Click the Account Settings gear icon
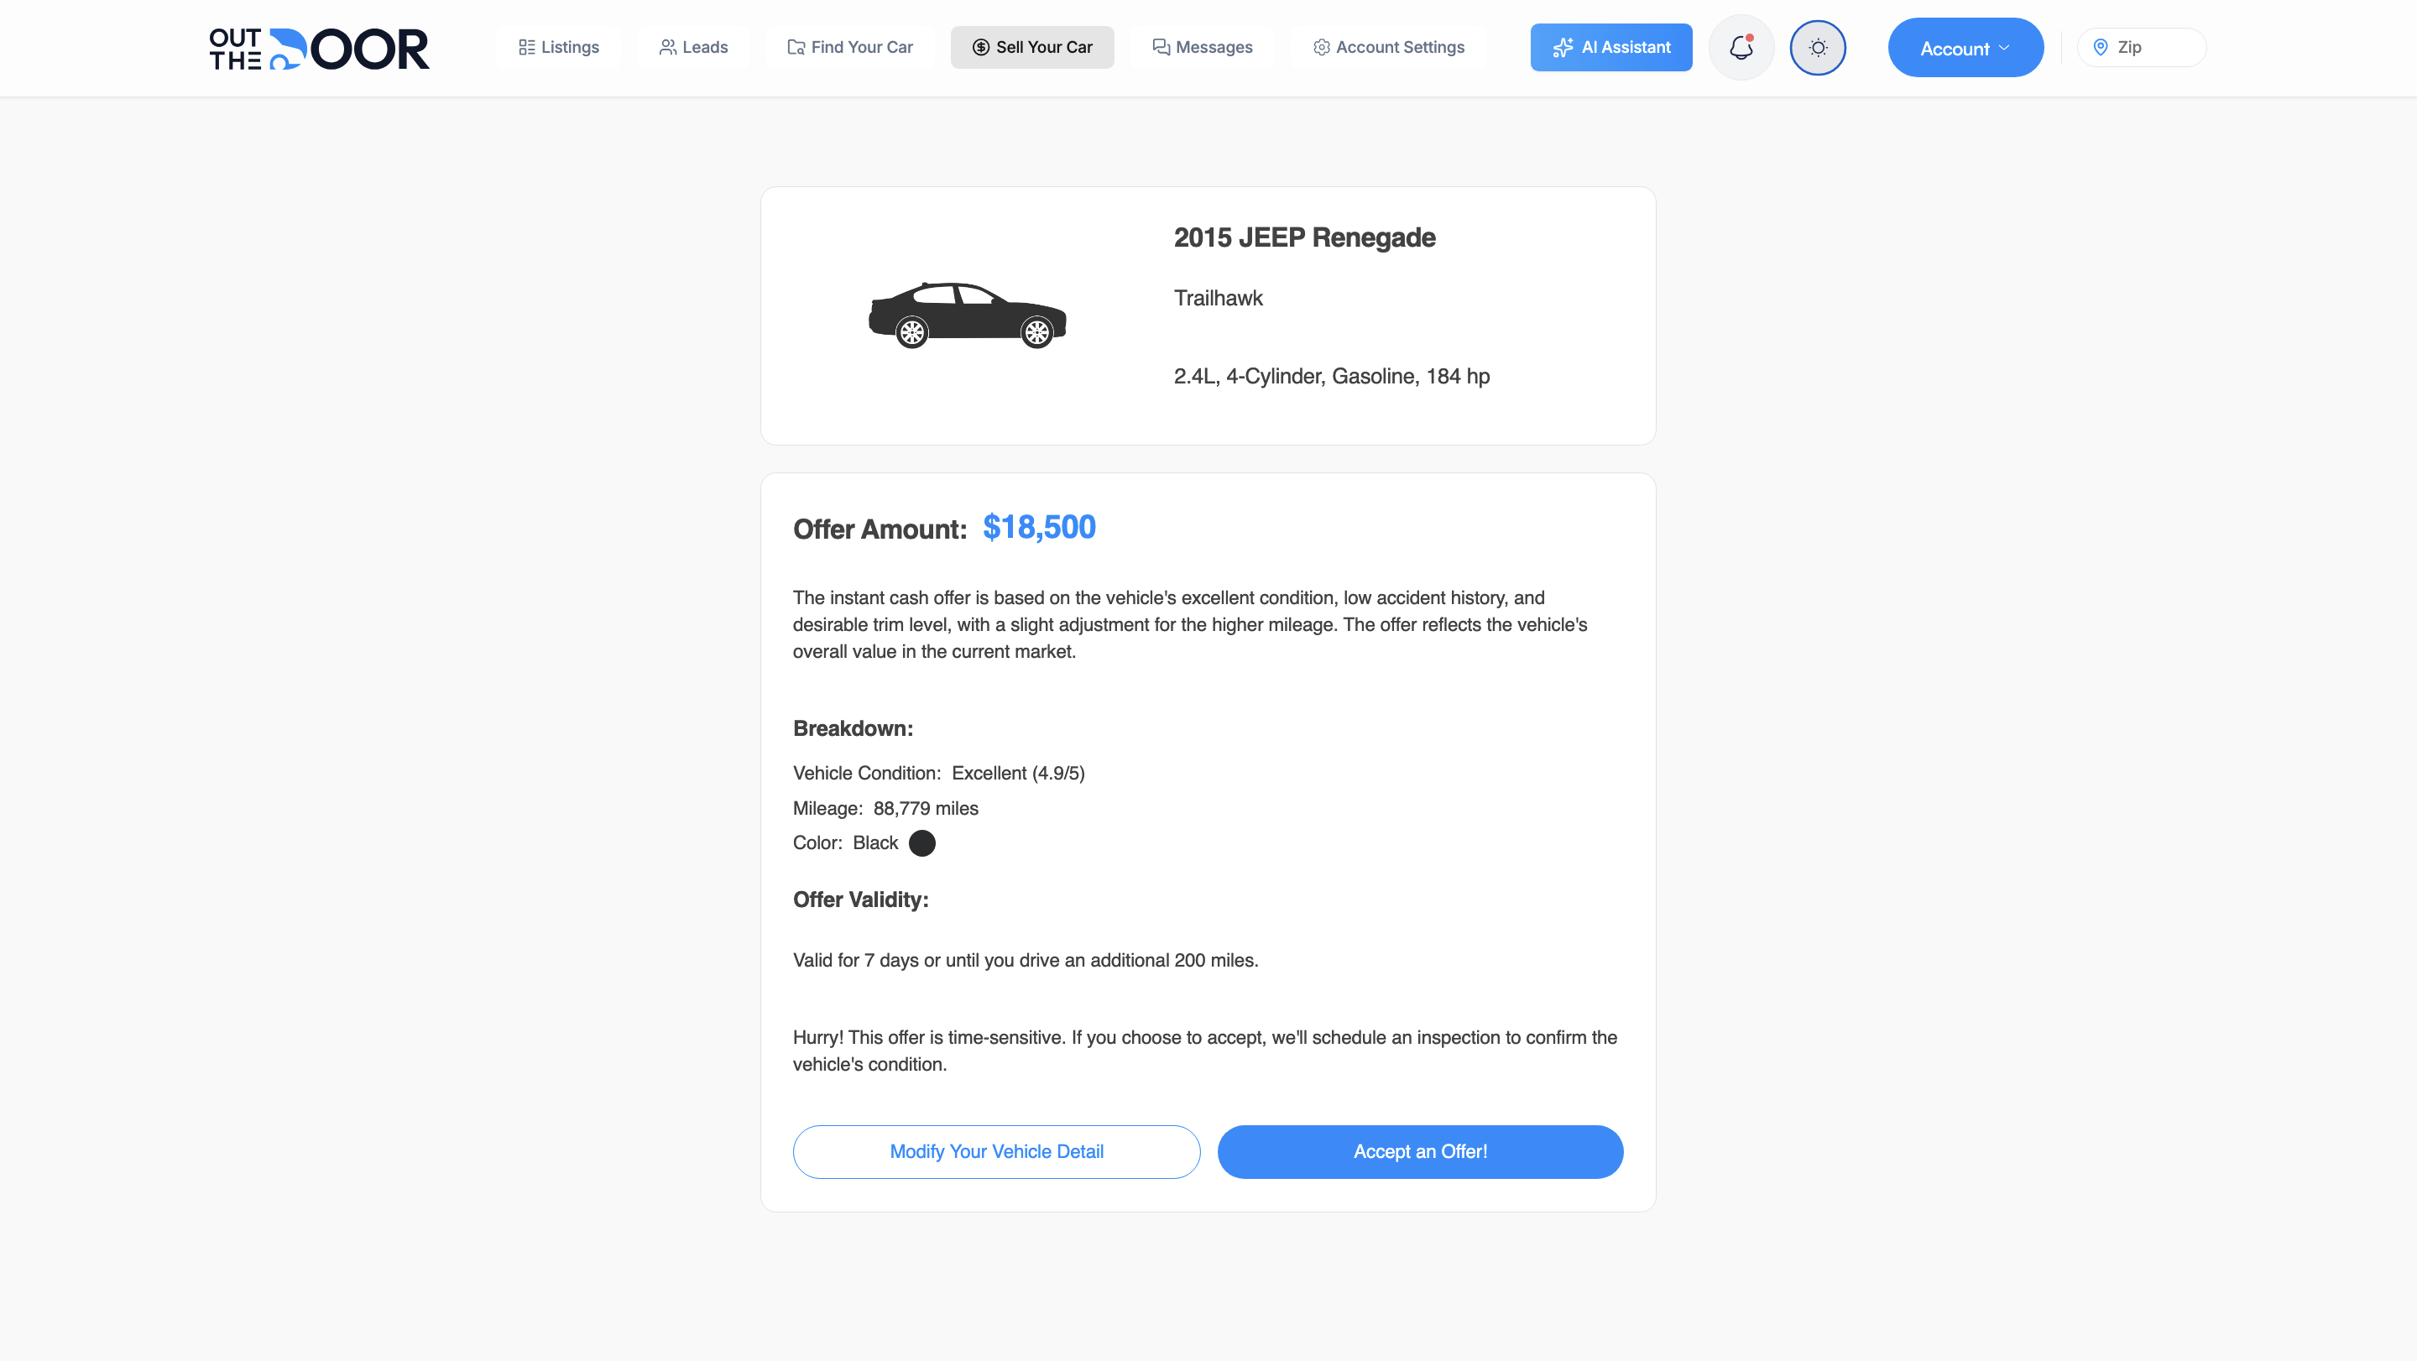The image size is (2417, 1361). pyautogui.click(x=1322, y=47)
